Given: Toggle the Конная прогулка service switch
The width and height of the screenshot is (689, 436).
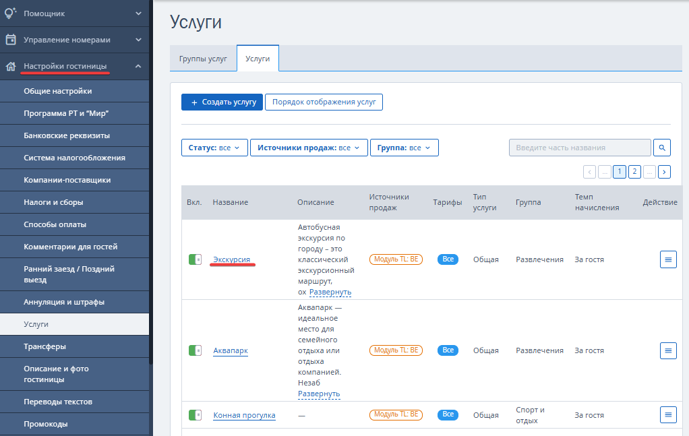Looking at the screenshot, I should [195, 414].
